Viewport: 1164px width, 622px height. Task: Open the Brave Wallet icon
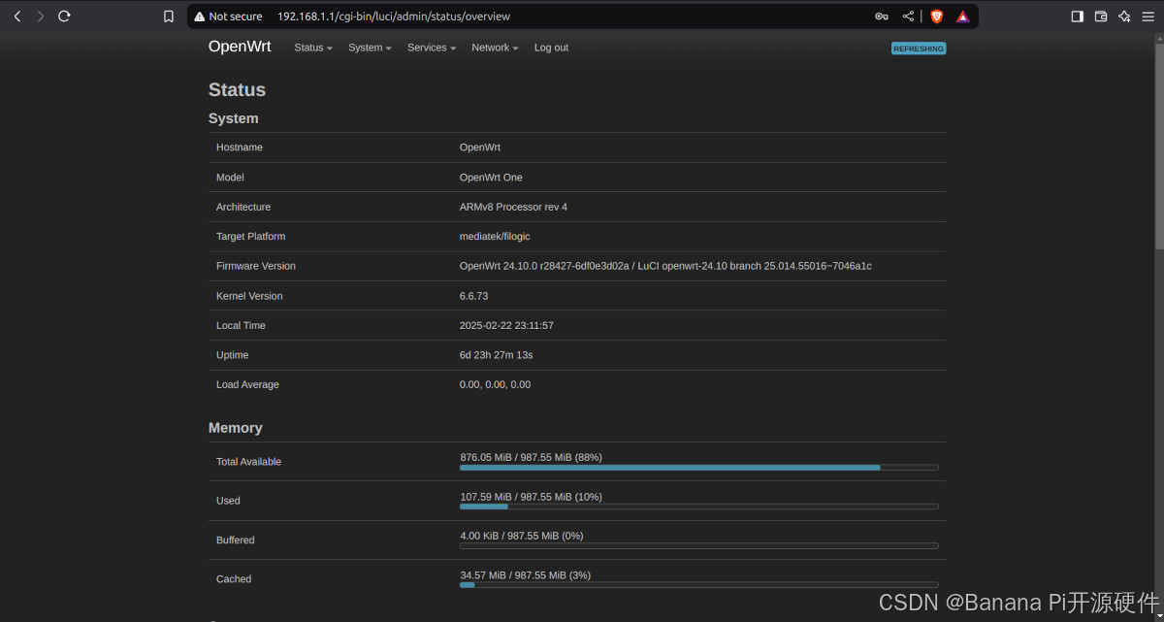pos(1101,16)
